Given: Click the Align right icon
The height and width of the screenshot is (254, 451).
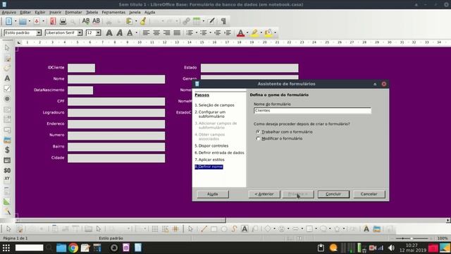Looking at the screenshot, I should (167, 33).
